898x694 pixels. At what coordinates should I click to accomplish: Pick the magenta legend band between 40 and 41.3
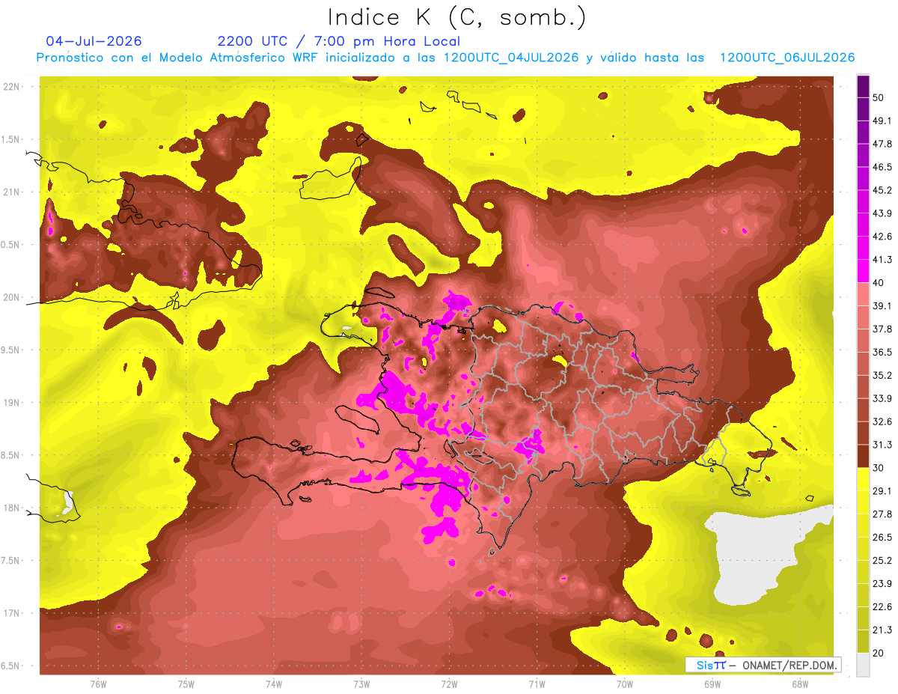[863, 271]
